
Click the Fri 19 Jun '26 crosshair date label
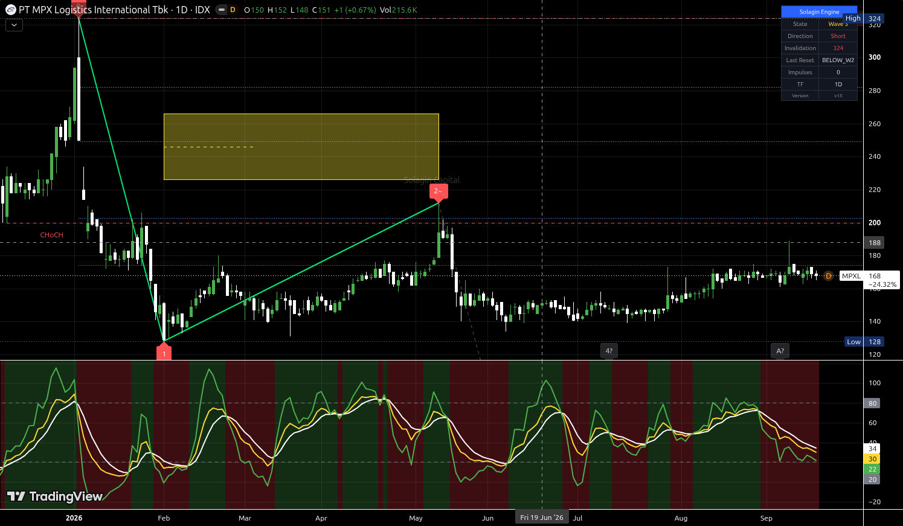pos(542,518)
